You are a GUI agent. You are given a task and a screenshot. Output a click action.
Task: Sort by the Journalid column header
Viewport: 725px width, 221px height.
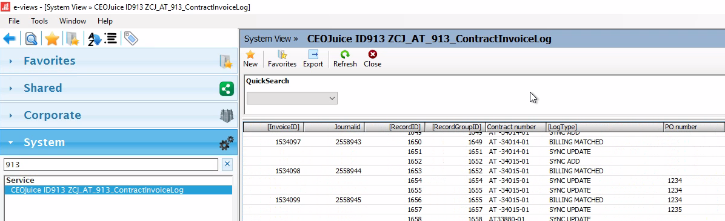click(x=335, y=127)
